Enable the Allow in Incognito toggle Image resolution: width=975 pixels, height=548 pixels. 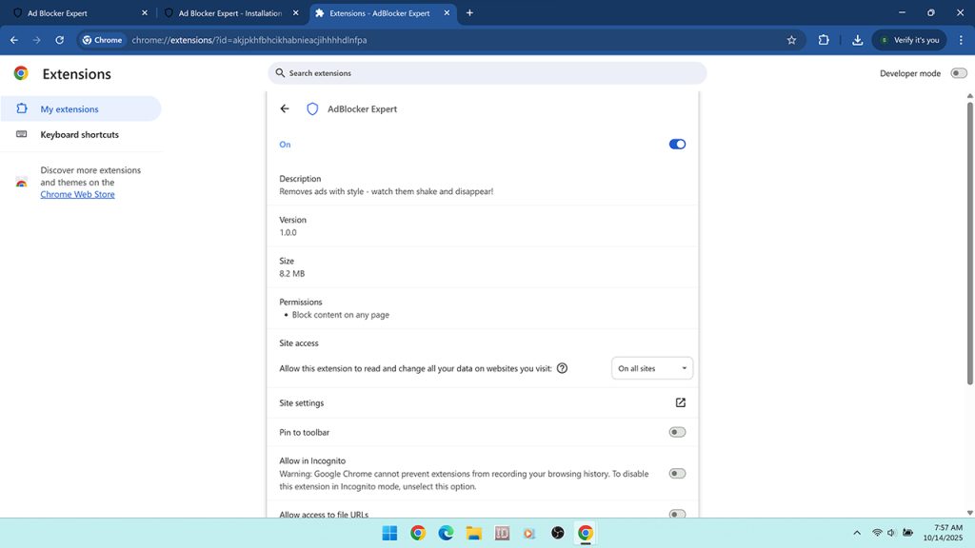point(677,474)
